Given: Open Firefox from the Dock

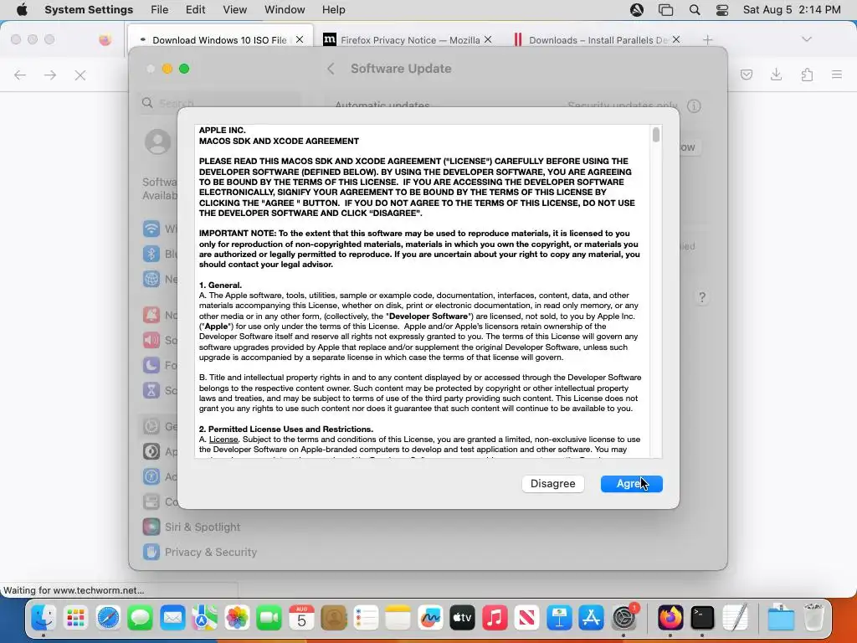Looking at the screenshot, I should click(670, 618).
